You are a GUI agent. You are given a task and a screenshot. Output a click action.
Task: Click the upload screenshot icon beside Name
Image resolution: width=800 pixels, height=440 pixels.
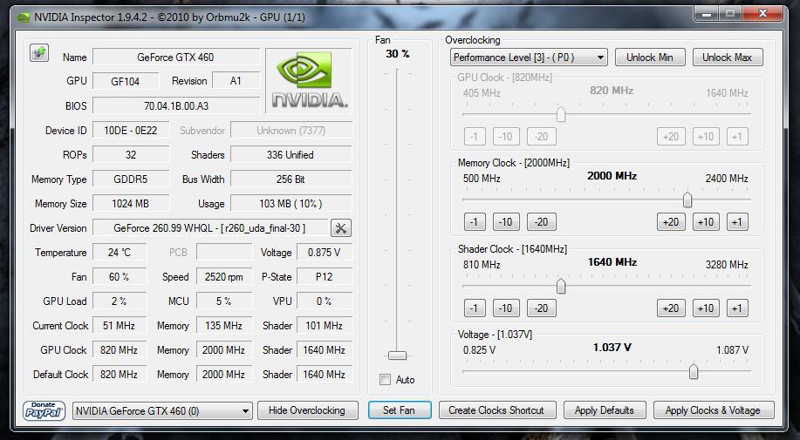click(x=39, y=52)
